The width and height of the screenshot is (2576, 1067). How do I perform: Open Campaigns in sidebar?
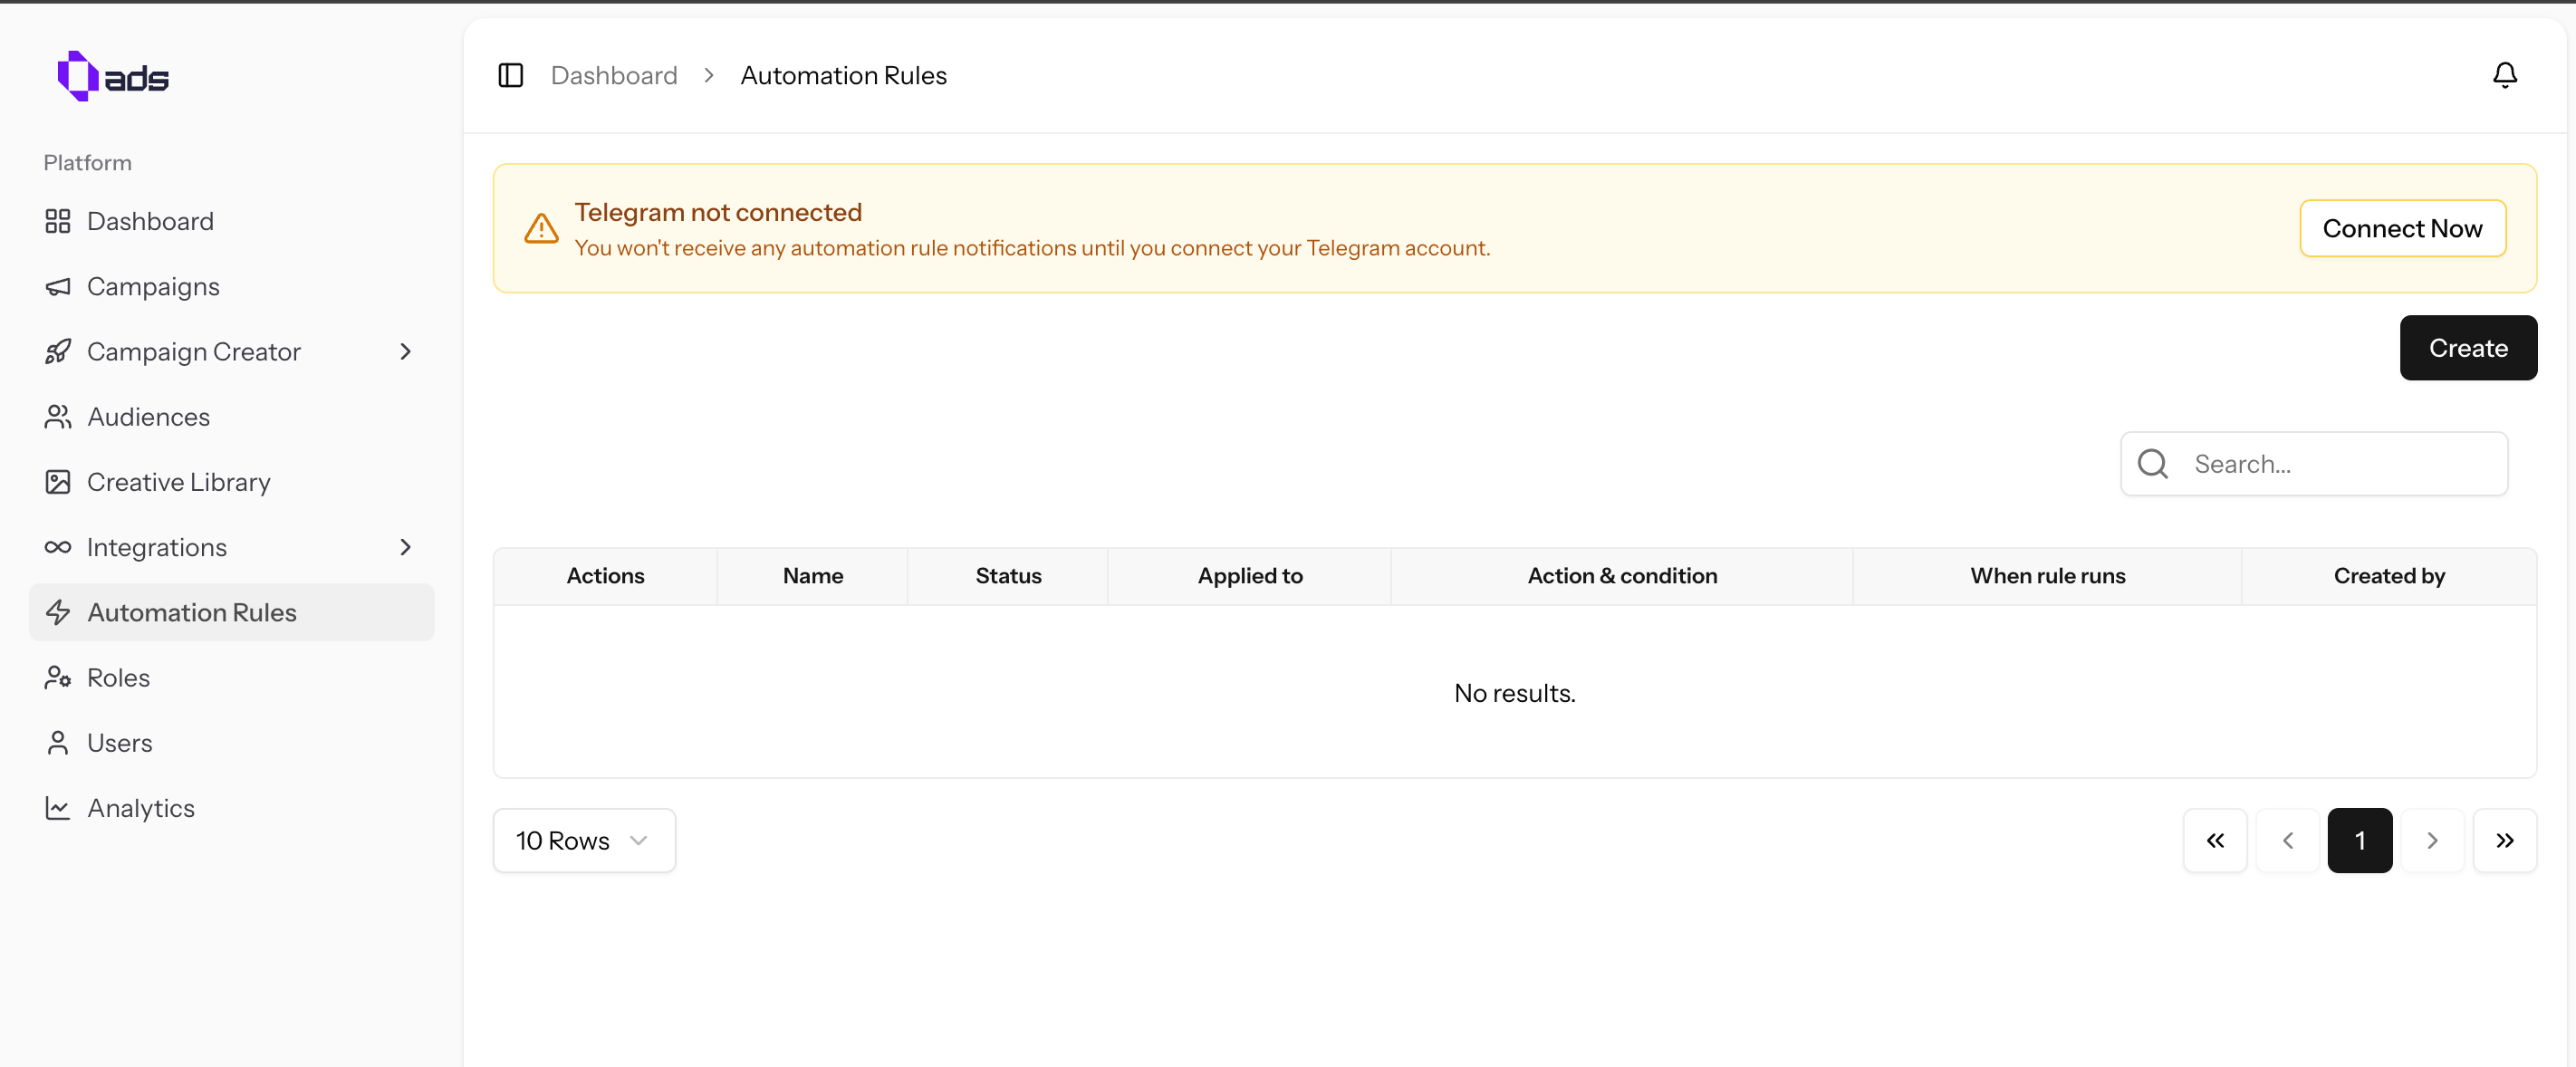[153, 286]
